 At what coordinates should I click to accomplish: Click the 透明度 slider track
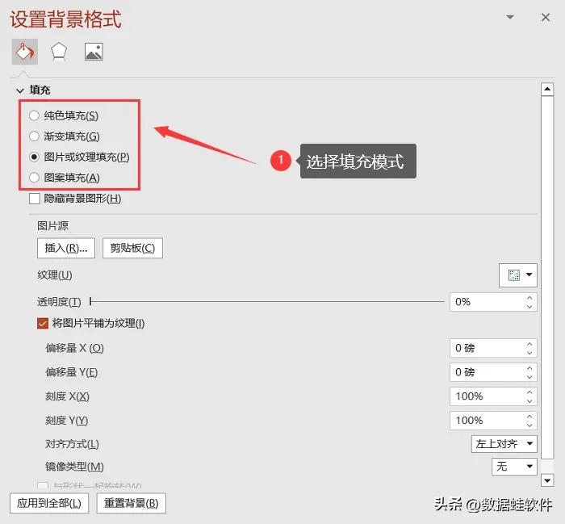[x=267, y=301]
